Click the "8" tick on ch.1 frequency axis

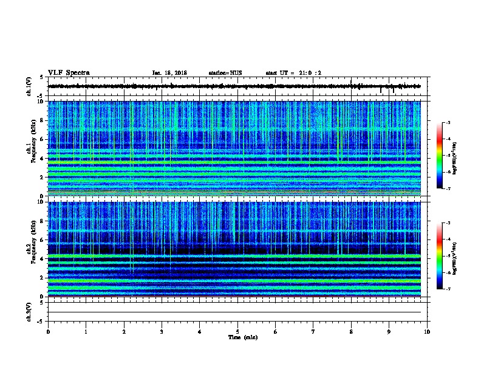42,120
